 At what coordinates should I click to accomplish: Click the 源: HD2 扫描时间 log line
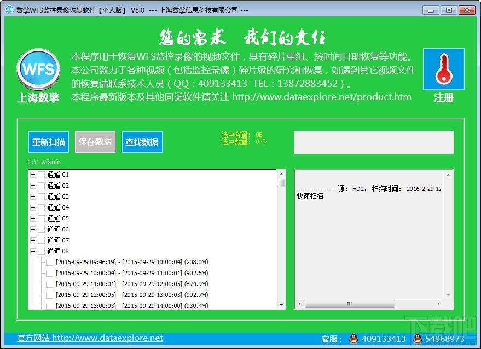pos(369,189)
